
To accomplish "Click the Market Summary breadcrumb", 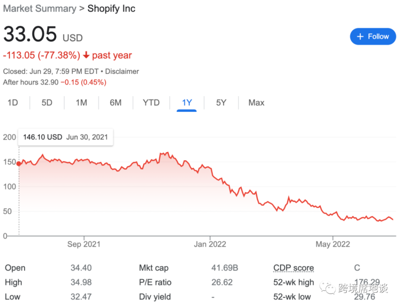I will click(x=39, y=9).
